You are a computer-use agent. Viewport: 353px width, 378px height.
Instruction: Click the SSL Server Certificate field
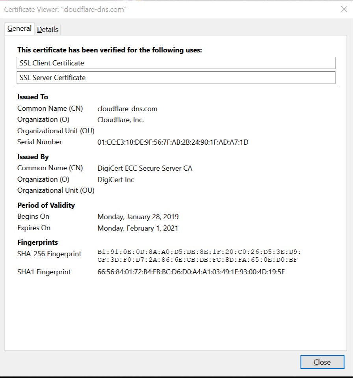[176, 78]
